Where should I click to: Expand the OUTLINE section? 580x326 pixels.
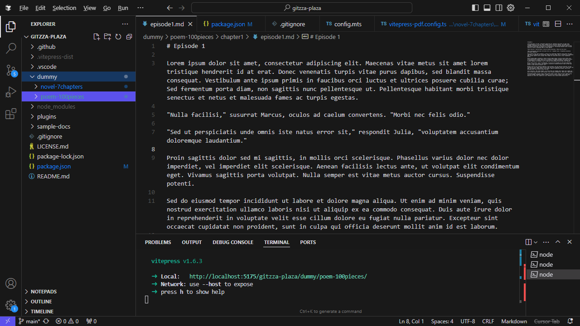coord(78,302)
